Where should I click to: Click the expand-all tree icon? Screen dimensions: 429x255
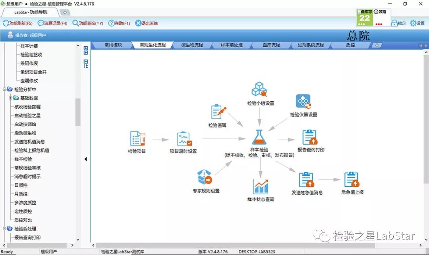coord(86,50)
